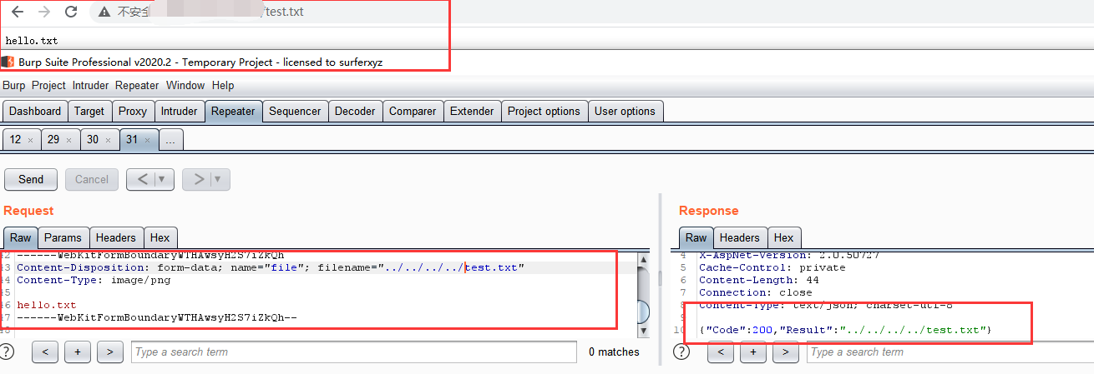The height and width of the screenshot is (374, 1094).
Task: Send the request
Action: point(31,179)
